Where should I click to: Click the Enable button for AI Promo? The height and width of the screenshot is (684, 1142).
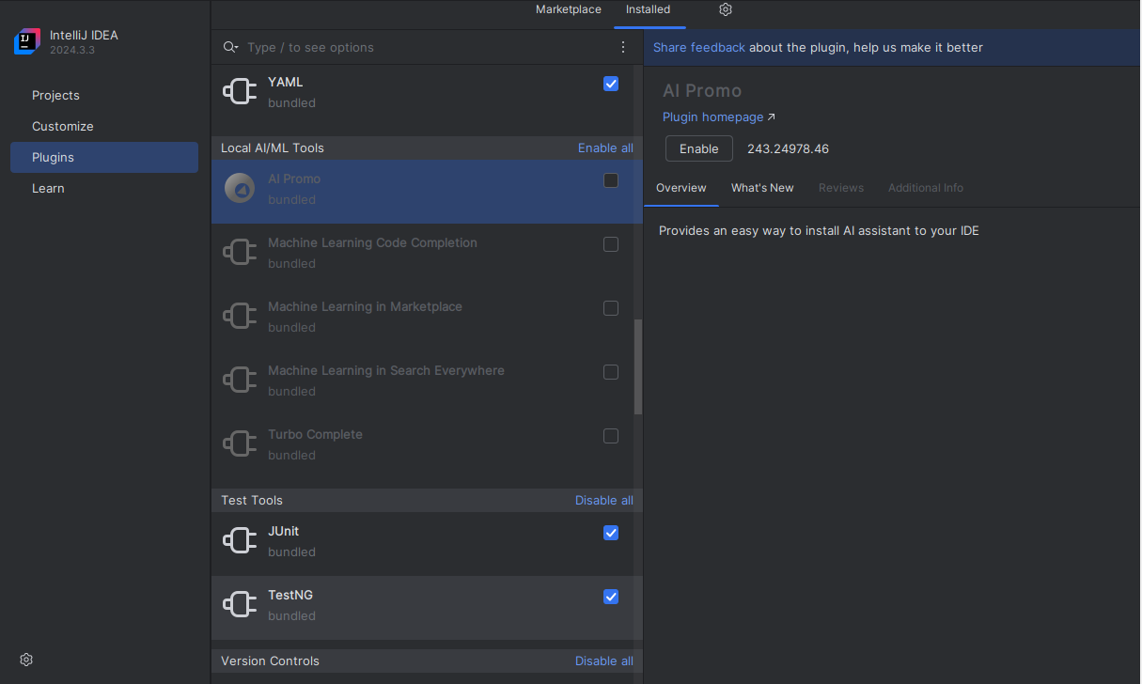[x=698, y=148]
